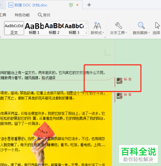Click the commented text 格式错误
161x166 pixels.
coord(49,78)
